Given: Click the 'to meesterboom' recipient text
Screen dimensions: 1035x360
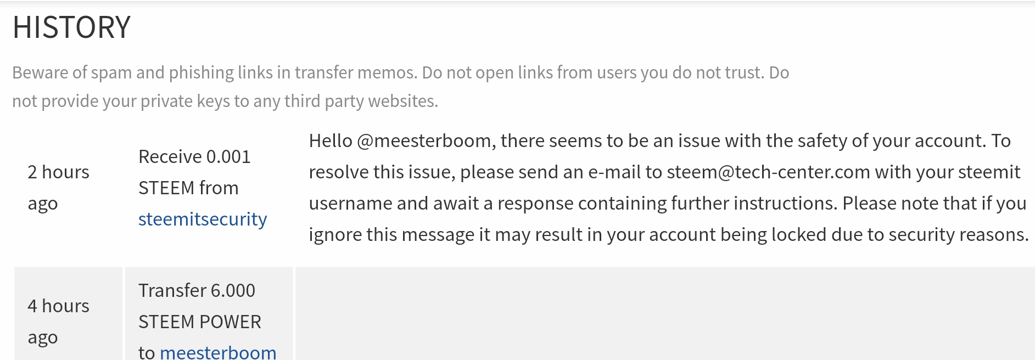Looking at the screenshot, I should pos(209,352).
